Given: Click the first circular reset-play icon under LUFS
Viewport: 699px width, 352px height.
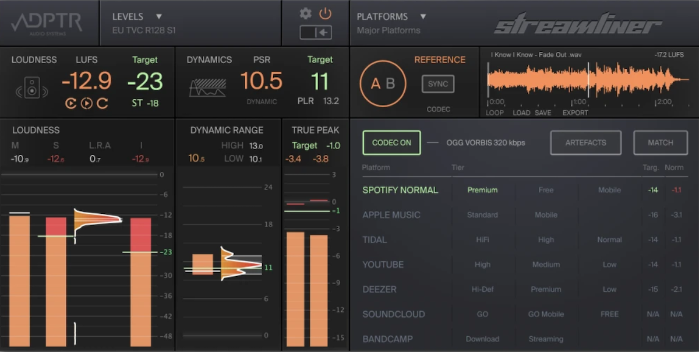Looking at the screenshot, I should pos(71,103).
